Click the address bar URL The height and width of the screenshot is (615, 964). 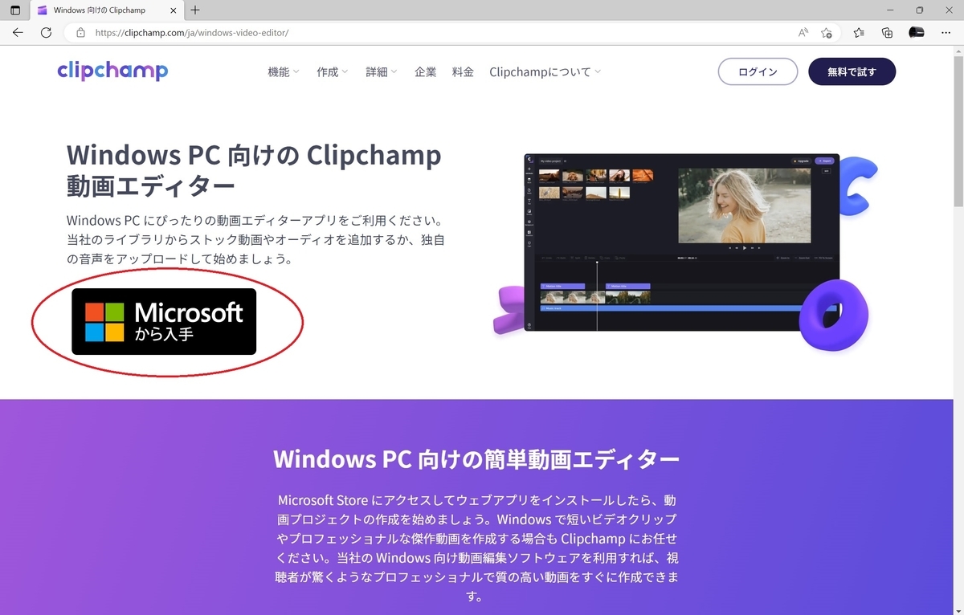click(192, 33)
